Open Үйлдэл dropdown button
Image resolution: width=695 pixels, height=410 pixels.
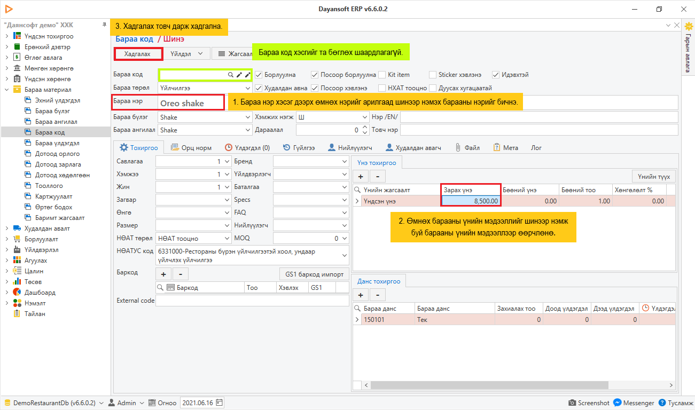187,53
